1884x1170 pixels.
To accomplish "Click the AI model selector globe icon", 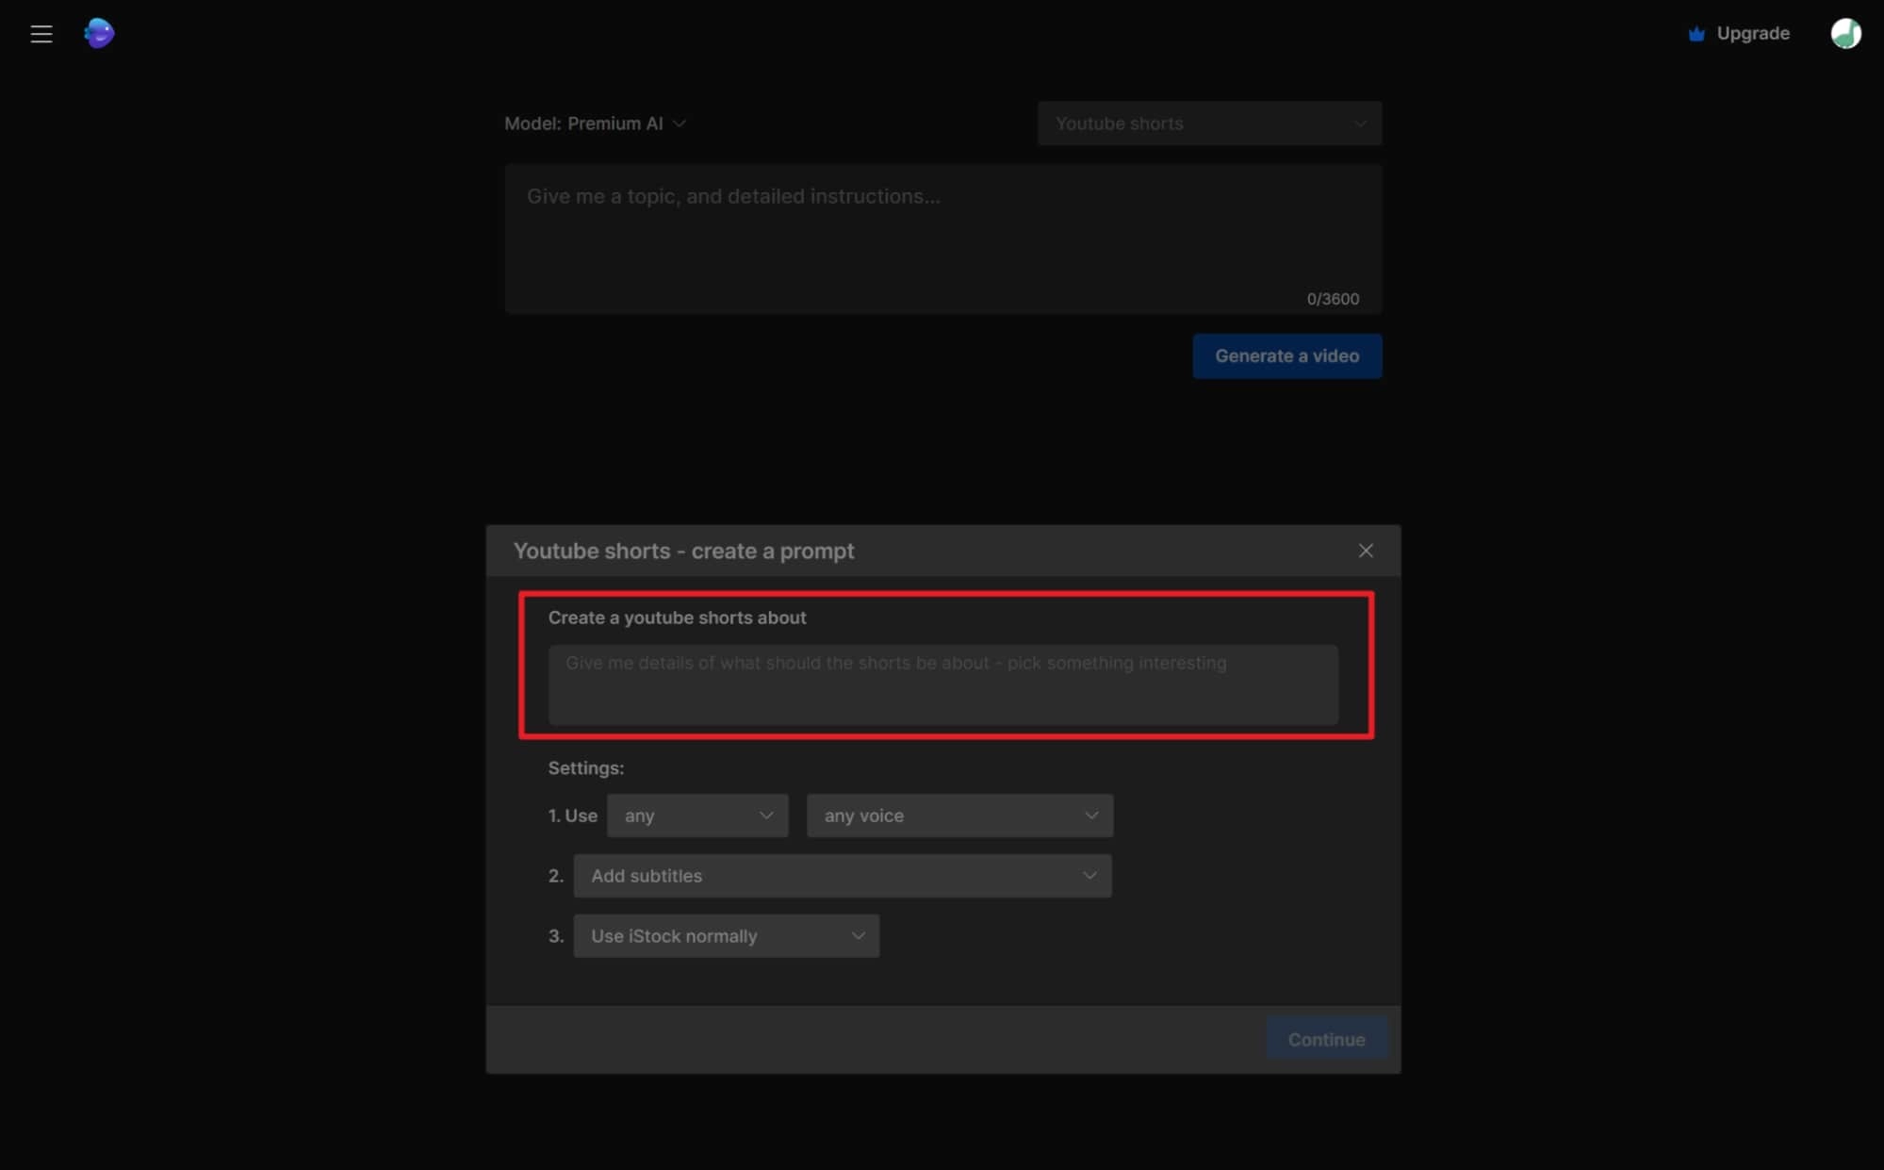I will coord(98,32).
